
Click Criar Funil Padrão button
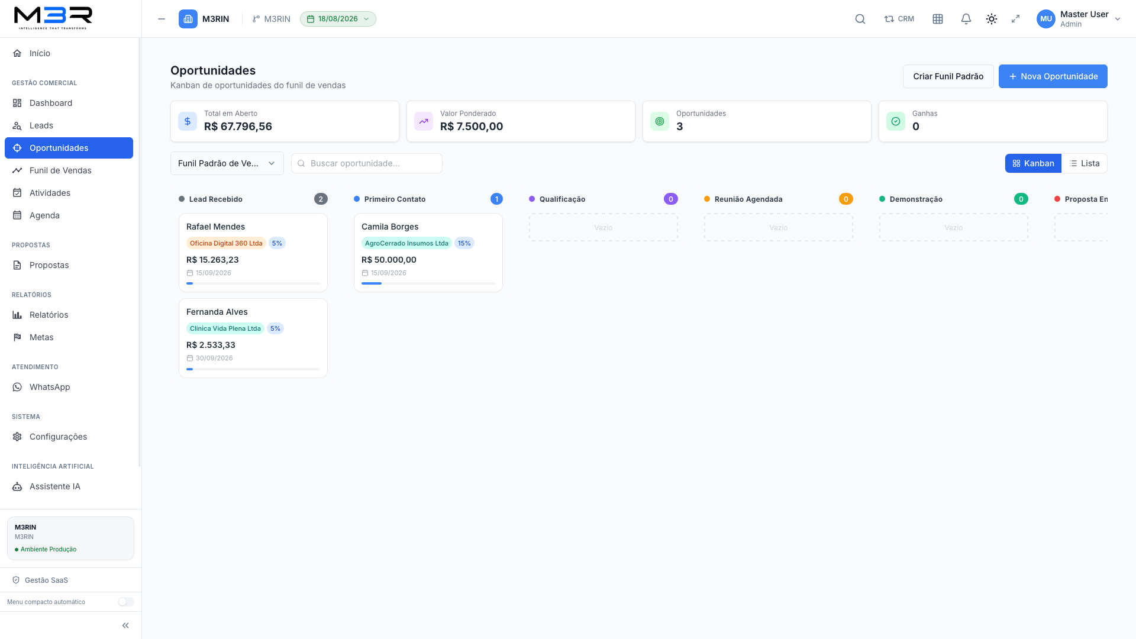click(948, 76)
